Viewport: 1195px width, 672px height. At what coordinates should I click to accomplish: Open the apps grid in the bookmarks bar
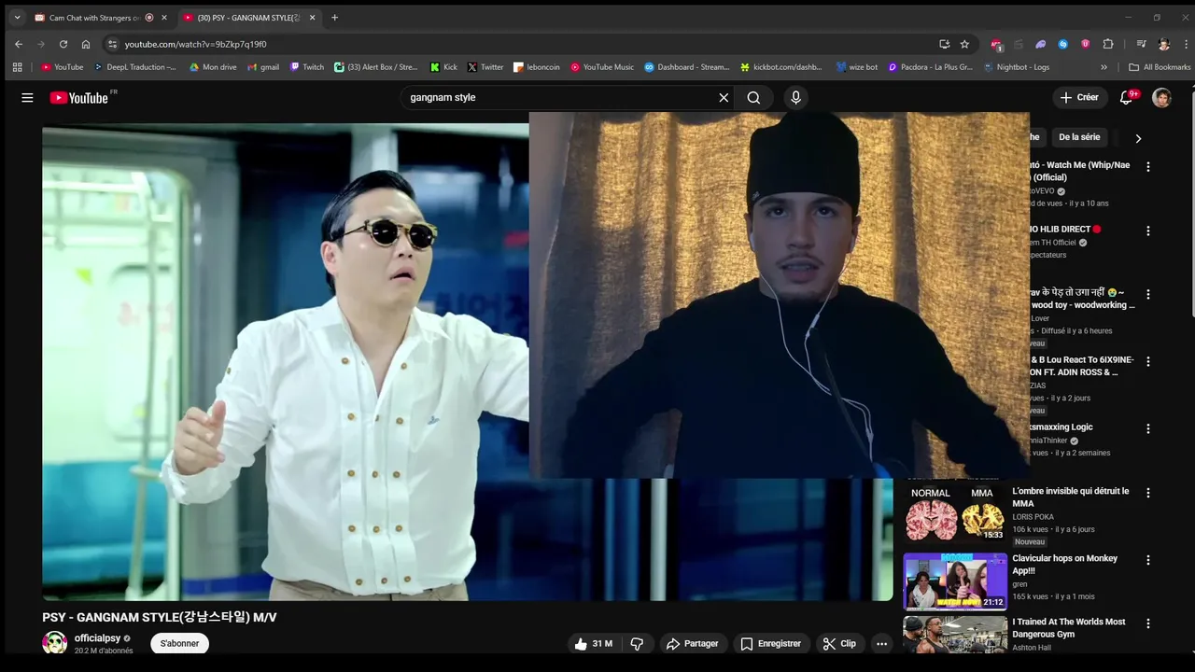point(17,67)
